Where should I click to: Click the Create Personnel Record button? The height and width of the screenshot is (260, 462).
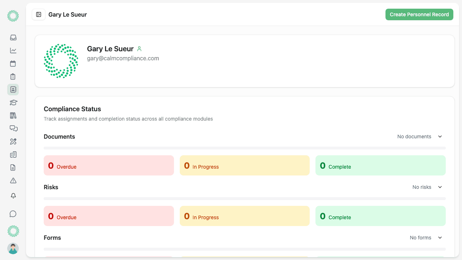click(419, 14)
